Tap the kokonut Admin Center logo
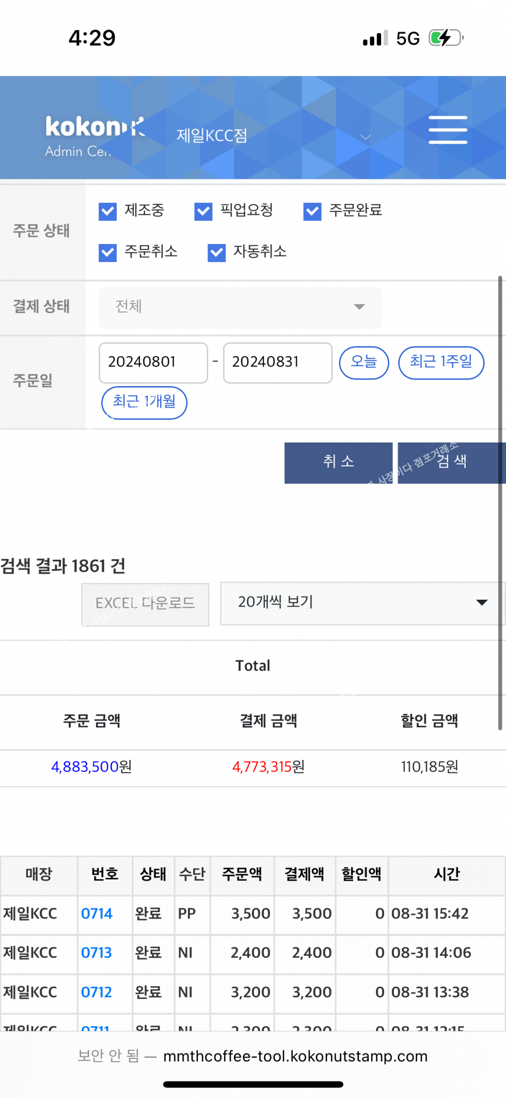 tap(94, 136)
